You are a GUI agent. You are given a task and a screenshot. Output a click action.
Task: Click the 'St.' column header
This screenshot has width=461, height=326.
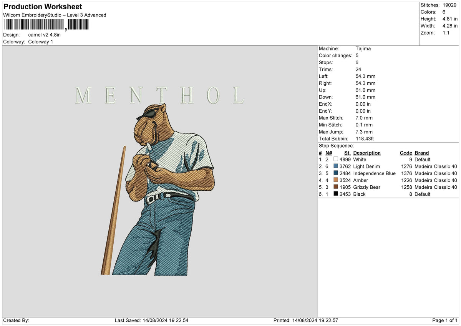tap(347, 153)
